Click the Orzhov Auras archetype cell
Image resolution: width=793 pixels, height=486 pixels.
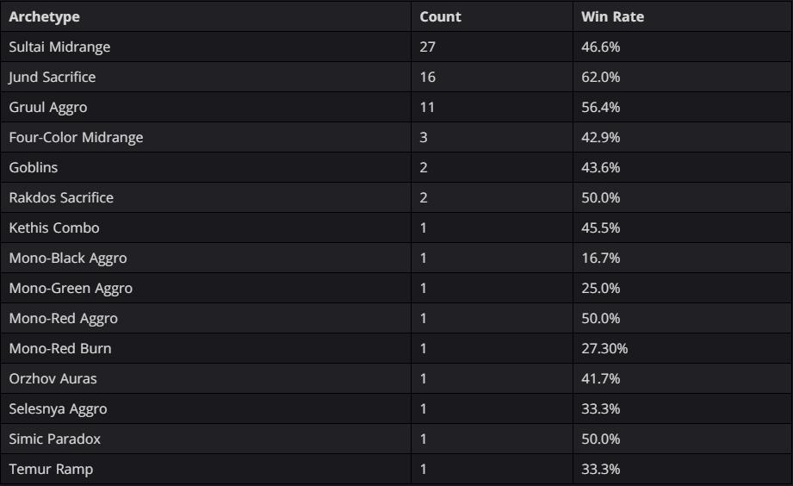click(x=206, y=378)
